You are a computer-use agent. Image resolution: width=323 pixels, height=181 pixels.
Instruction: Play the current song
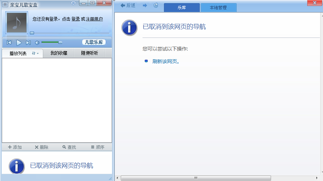pyautogui.click(x=19, y=43)
